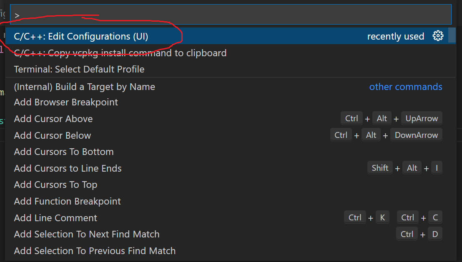Run the Add Line Comment command
The height and width of the screenshot is (262, 462).
pos(55,218)
